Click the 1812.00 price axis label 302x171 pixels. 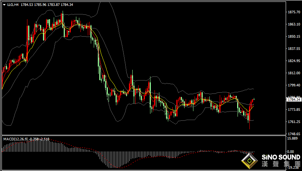293,73
